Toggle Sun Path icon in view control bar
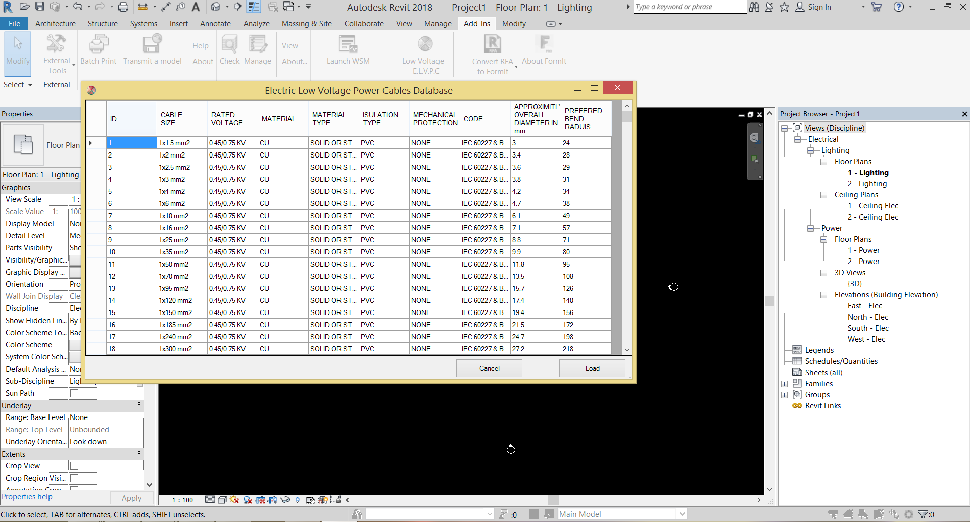The height and width of the screenshot is (522, 970). 234,500
